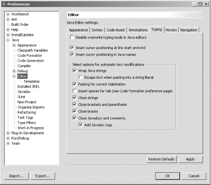Screen dimensions: 211x185
Task: Select Templates under Editor
Action: [x=32, y=81]
